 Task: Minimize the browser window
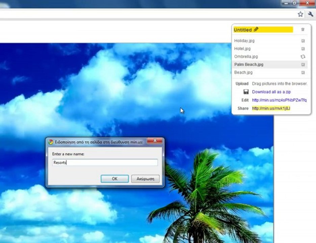coord(286,3)
